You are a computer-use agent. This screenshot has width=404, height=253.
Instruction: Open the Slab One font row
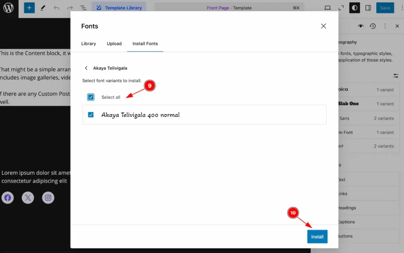point(369,103)
